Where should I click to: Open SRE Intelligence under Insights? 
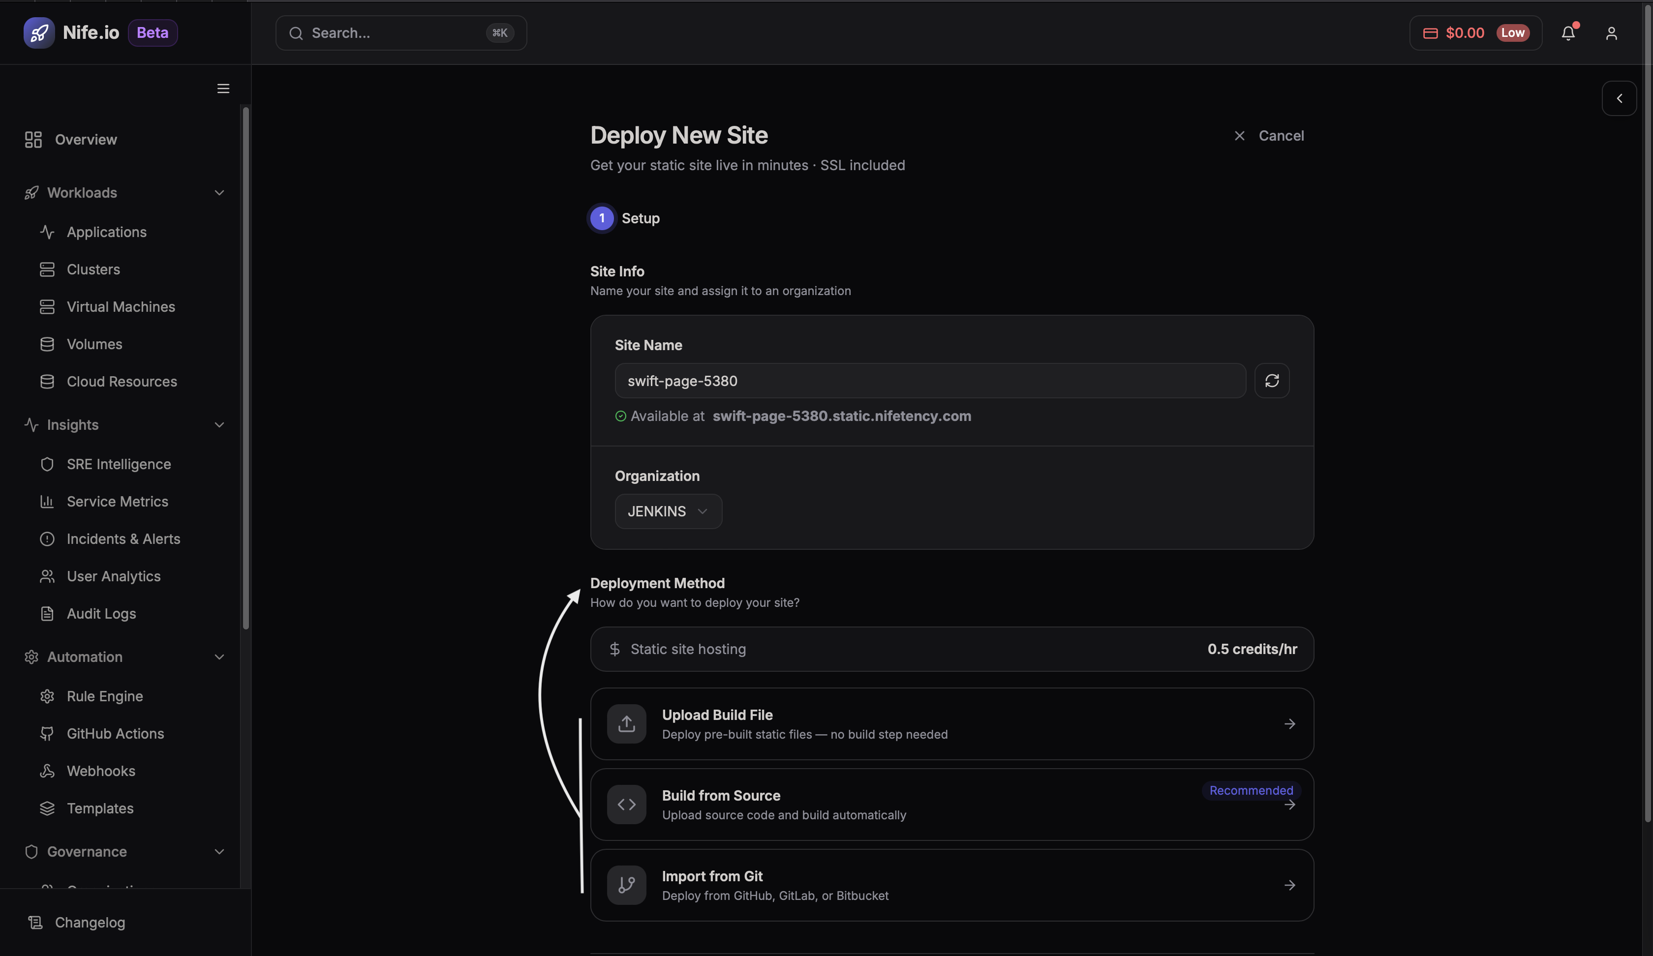[x=119, y=464]
